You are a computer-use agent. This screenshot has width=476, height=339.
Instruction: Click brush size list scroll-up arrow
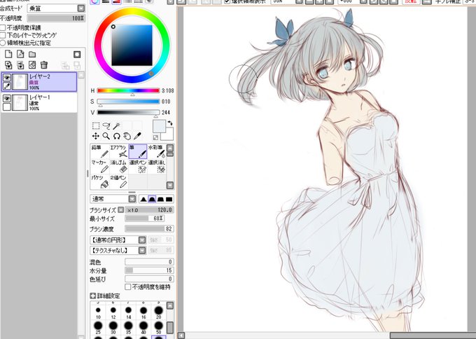(x=170, y=305)
